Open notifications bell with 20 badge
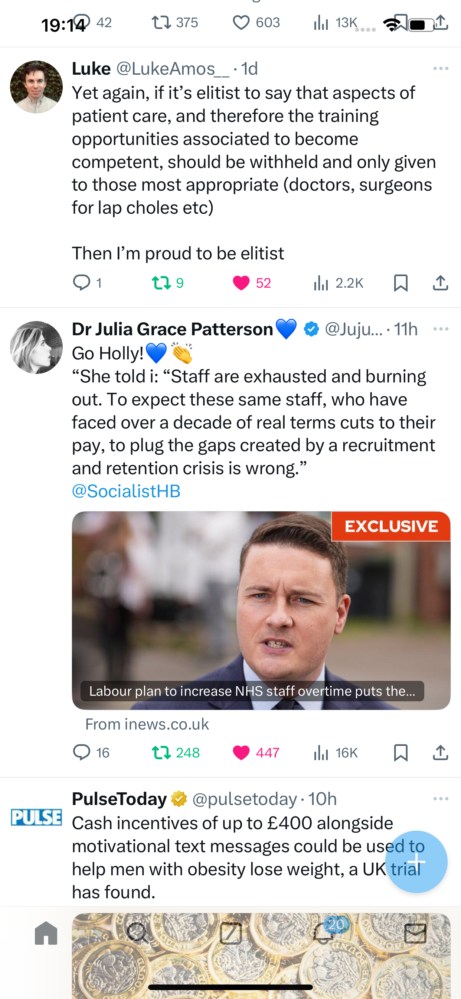The width and height of the screenshot is (461, 999). pos(323,933)
